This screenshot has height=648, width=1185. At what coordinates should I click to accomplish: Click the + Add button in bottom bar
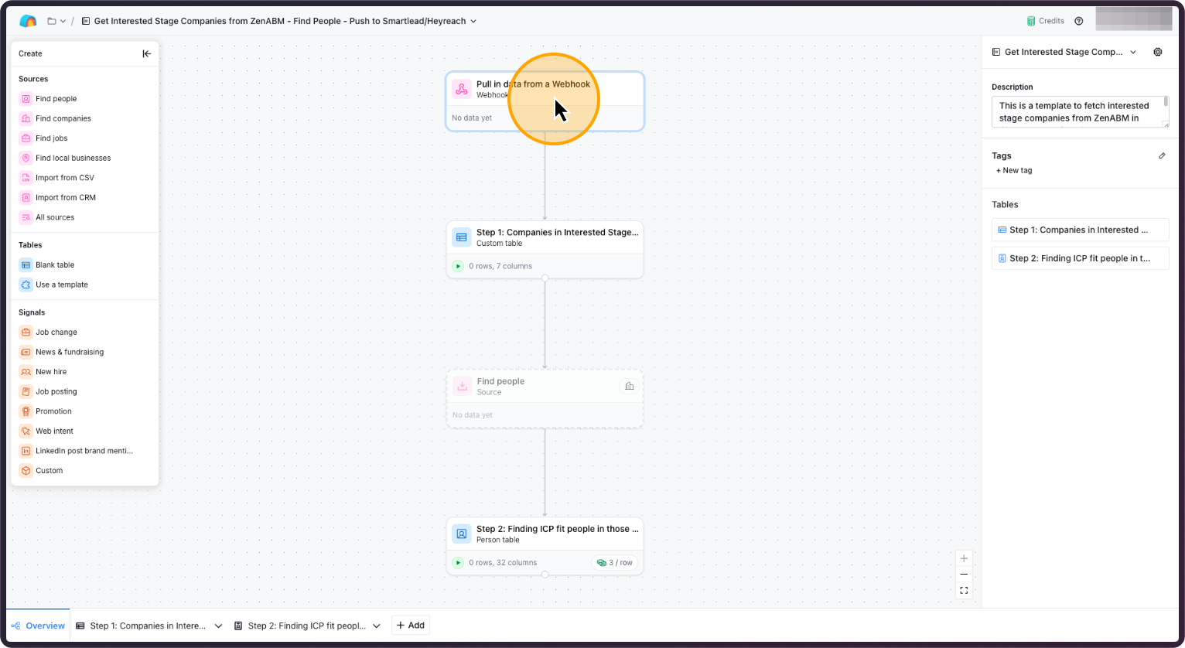(x=410, y=625)
